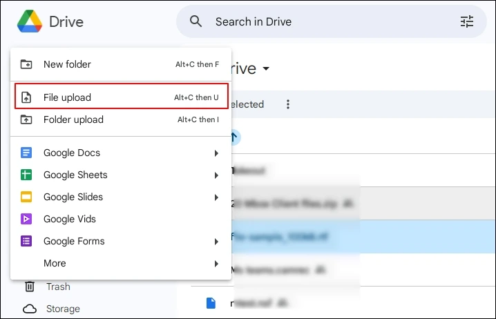This screenshot has height=319, width=496.
Task: Click the search magnifier icon
Action: [195, 21]
